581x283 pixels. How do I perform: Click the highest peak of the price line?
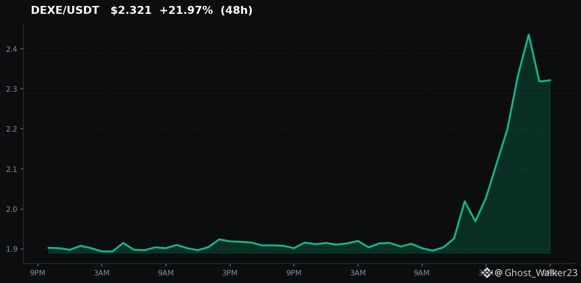pos(528,35)
